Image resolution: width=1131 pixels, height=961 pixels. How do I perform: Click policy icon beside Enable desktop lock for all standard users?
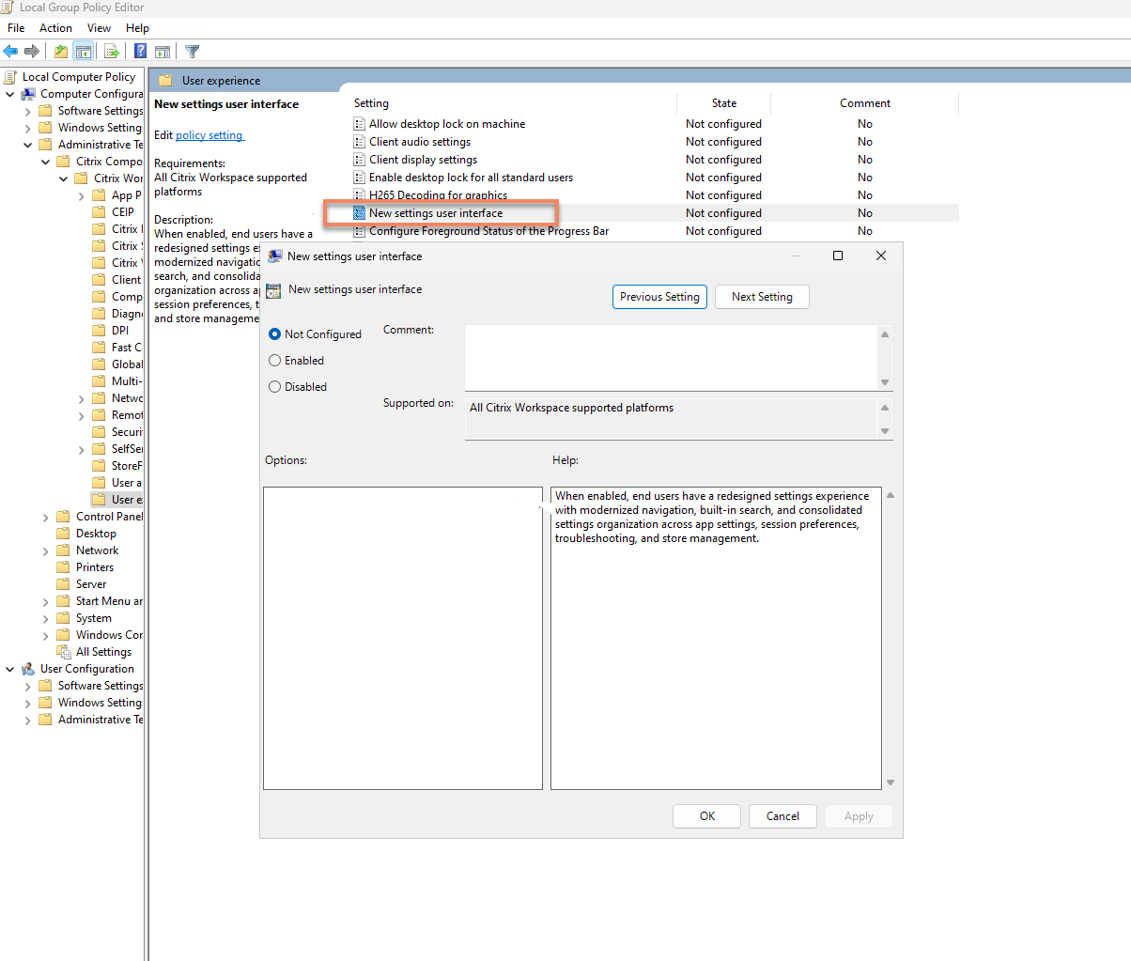(x=359, y=178)
